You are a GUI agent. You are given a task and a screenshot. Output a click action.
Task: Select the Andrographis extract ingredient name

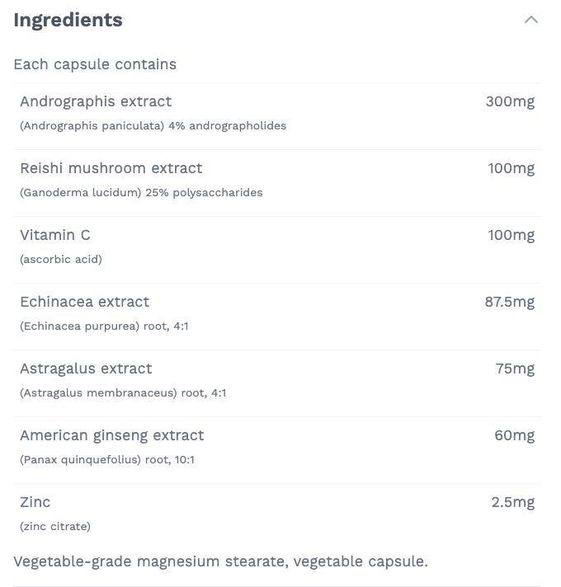[x=96, y=101]
